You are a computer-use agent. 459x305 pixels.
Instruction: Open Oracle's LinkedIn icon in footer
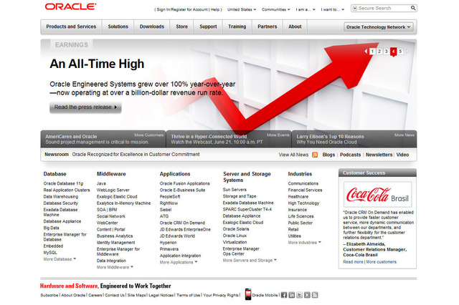(292, 295)
